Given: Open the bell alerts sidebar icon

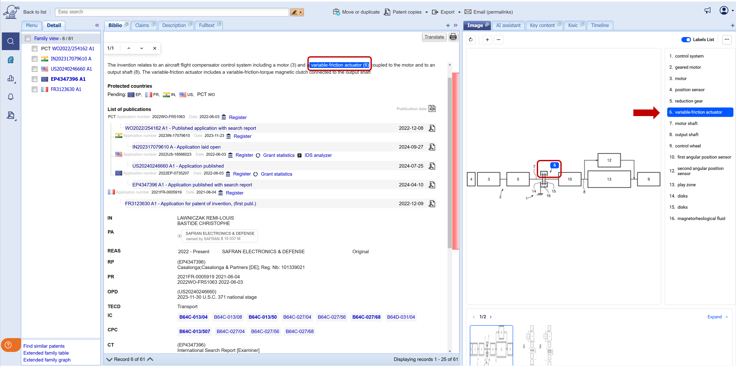Looking at the screenshot, I should tap(11, 97).
